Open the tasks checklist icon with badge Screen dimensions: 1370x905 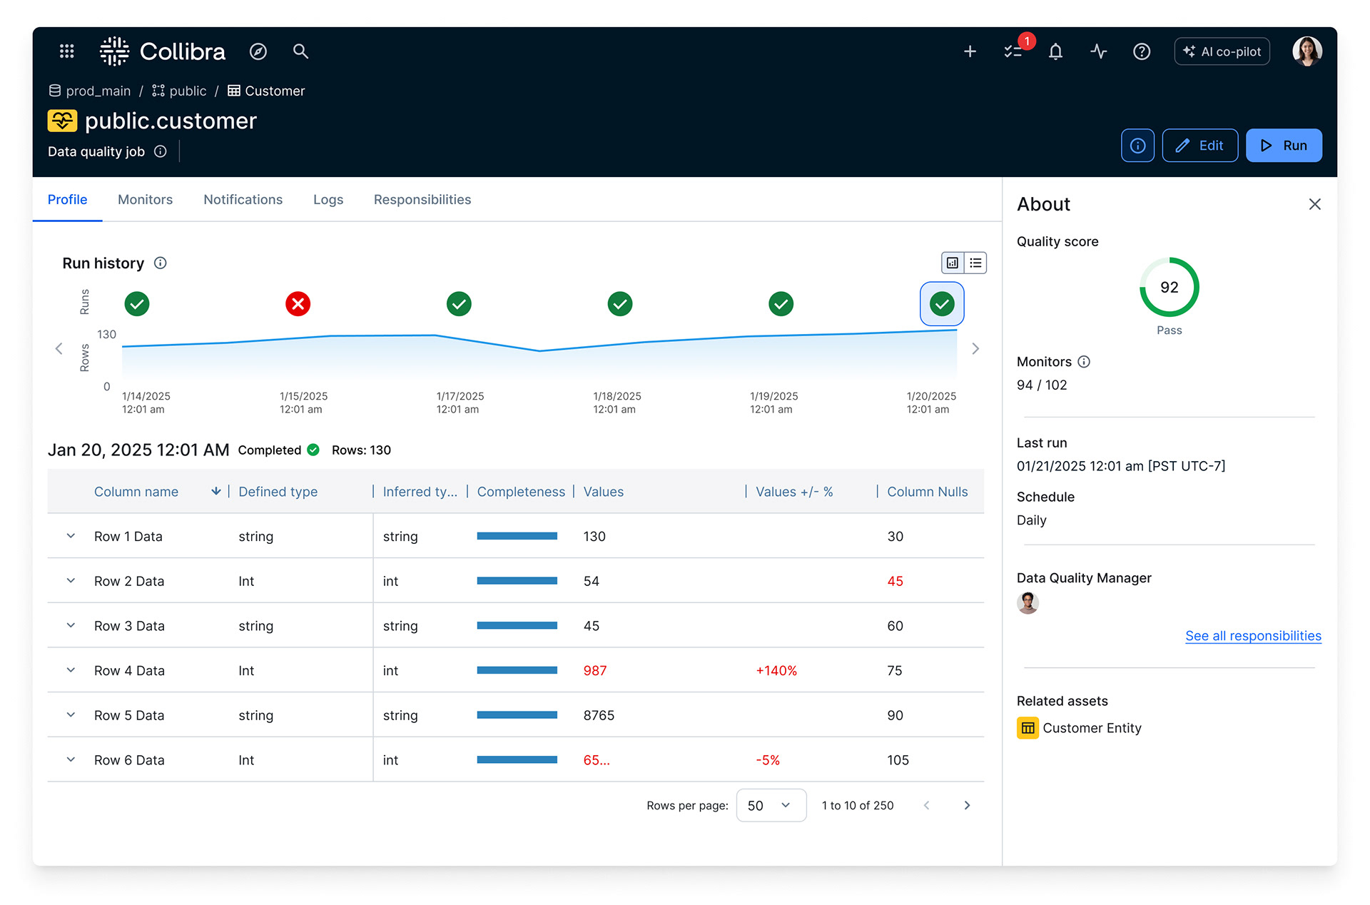[1013, 51]
